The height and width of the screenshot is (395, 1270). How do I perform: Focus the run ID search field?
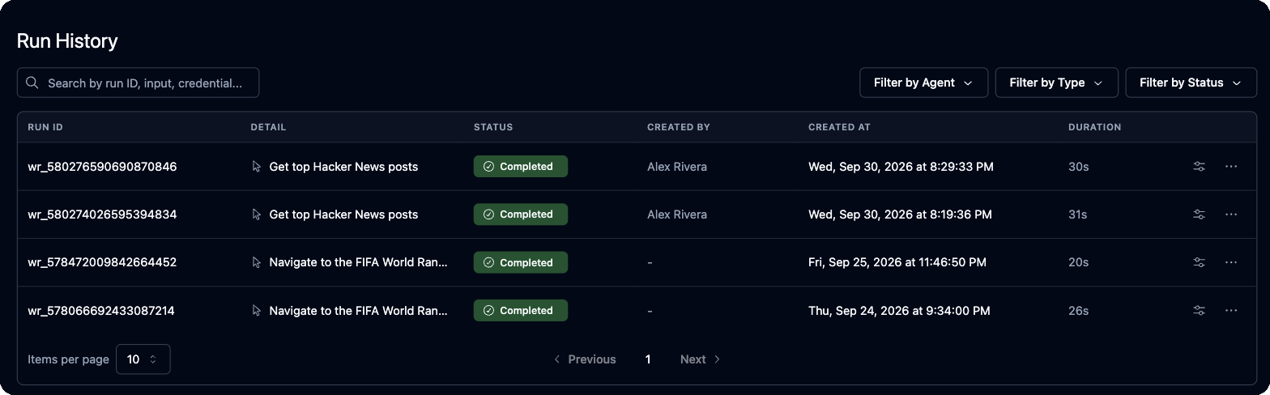coord(138,83)
